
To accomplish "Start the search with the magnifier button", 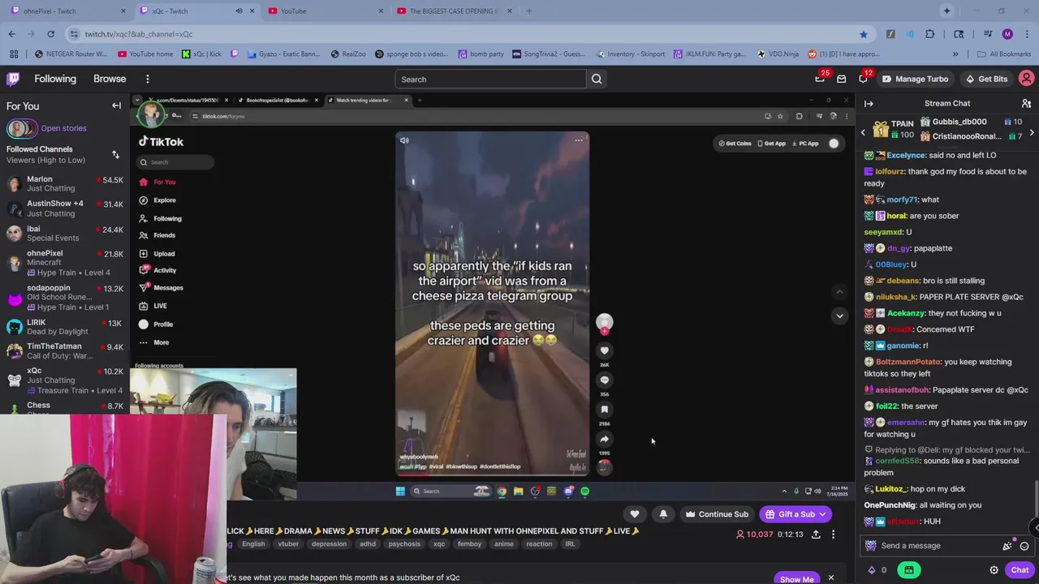I will tap(597, 79).
